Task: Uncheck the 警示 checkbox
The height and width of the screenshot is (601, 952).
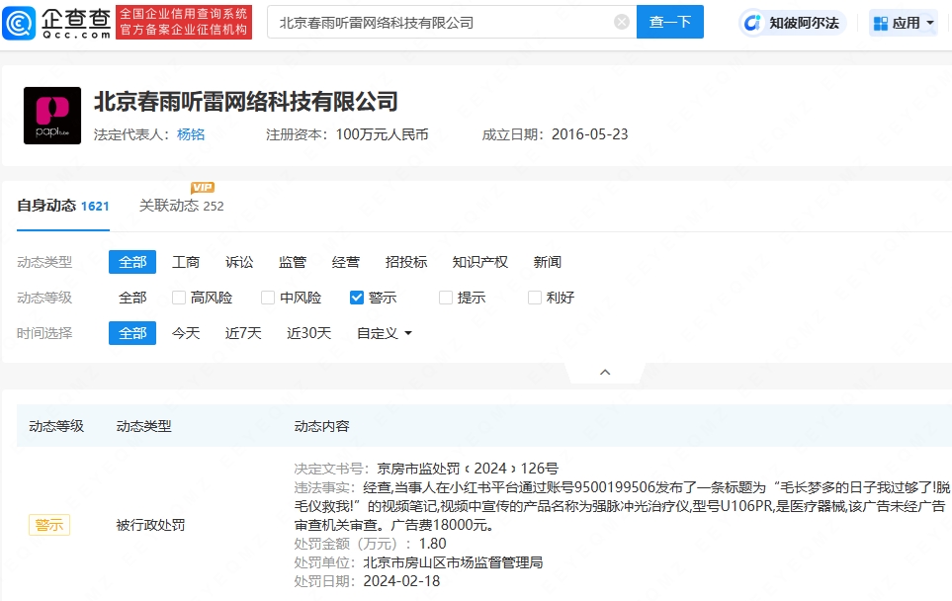Action: click(x=357, y=298)
